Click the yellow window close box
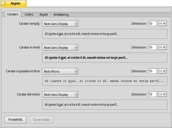 pos(3,3)
